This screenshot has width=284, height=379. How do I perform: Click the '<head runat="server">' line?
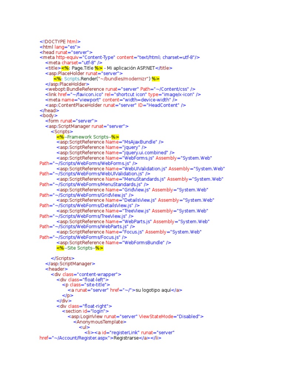66,52
